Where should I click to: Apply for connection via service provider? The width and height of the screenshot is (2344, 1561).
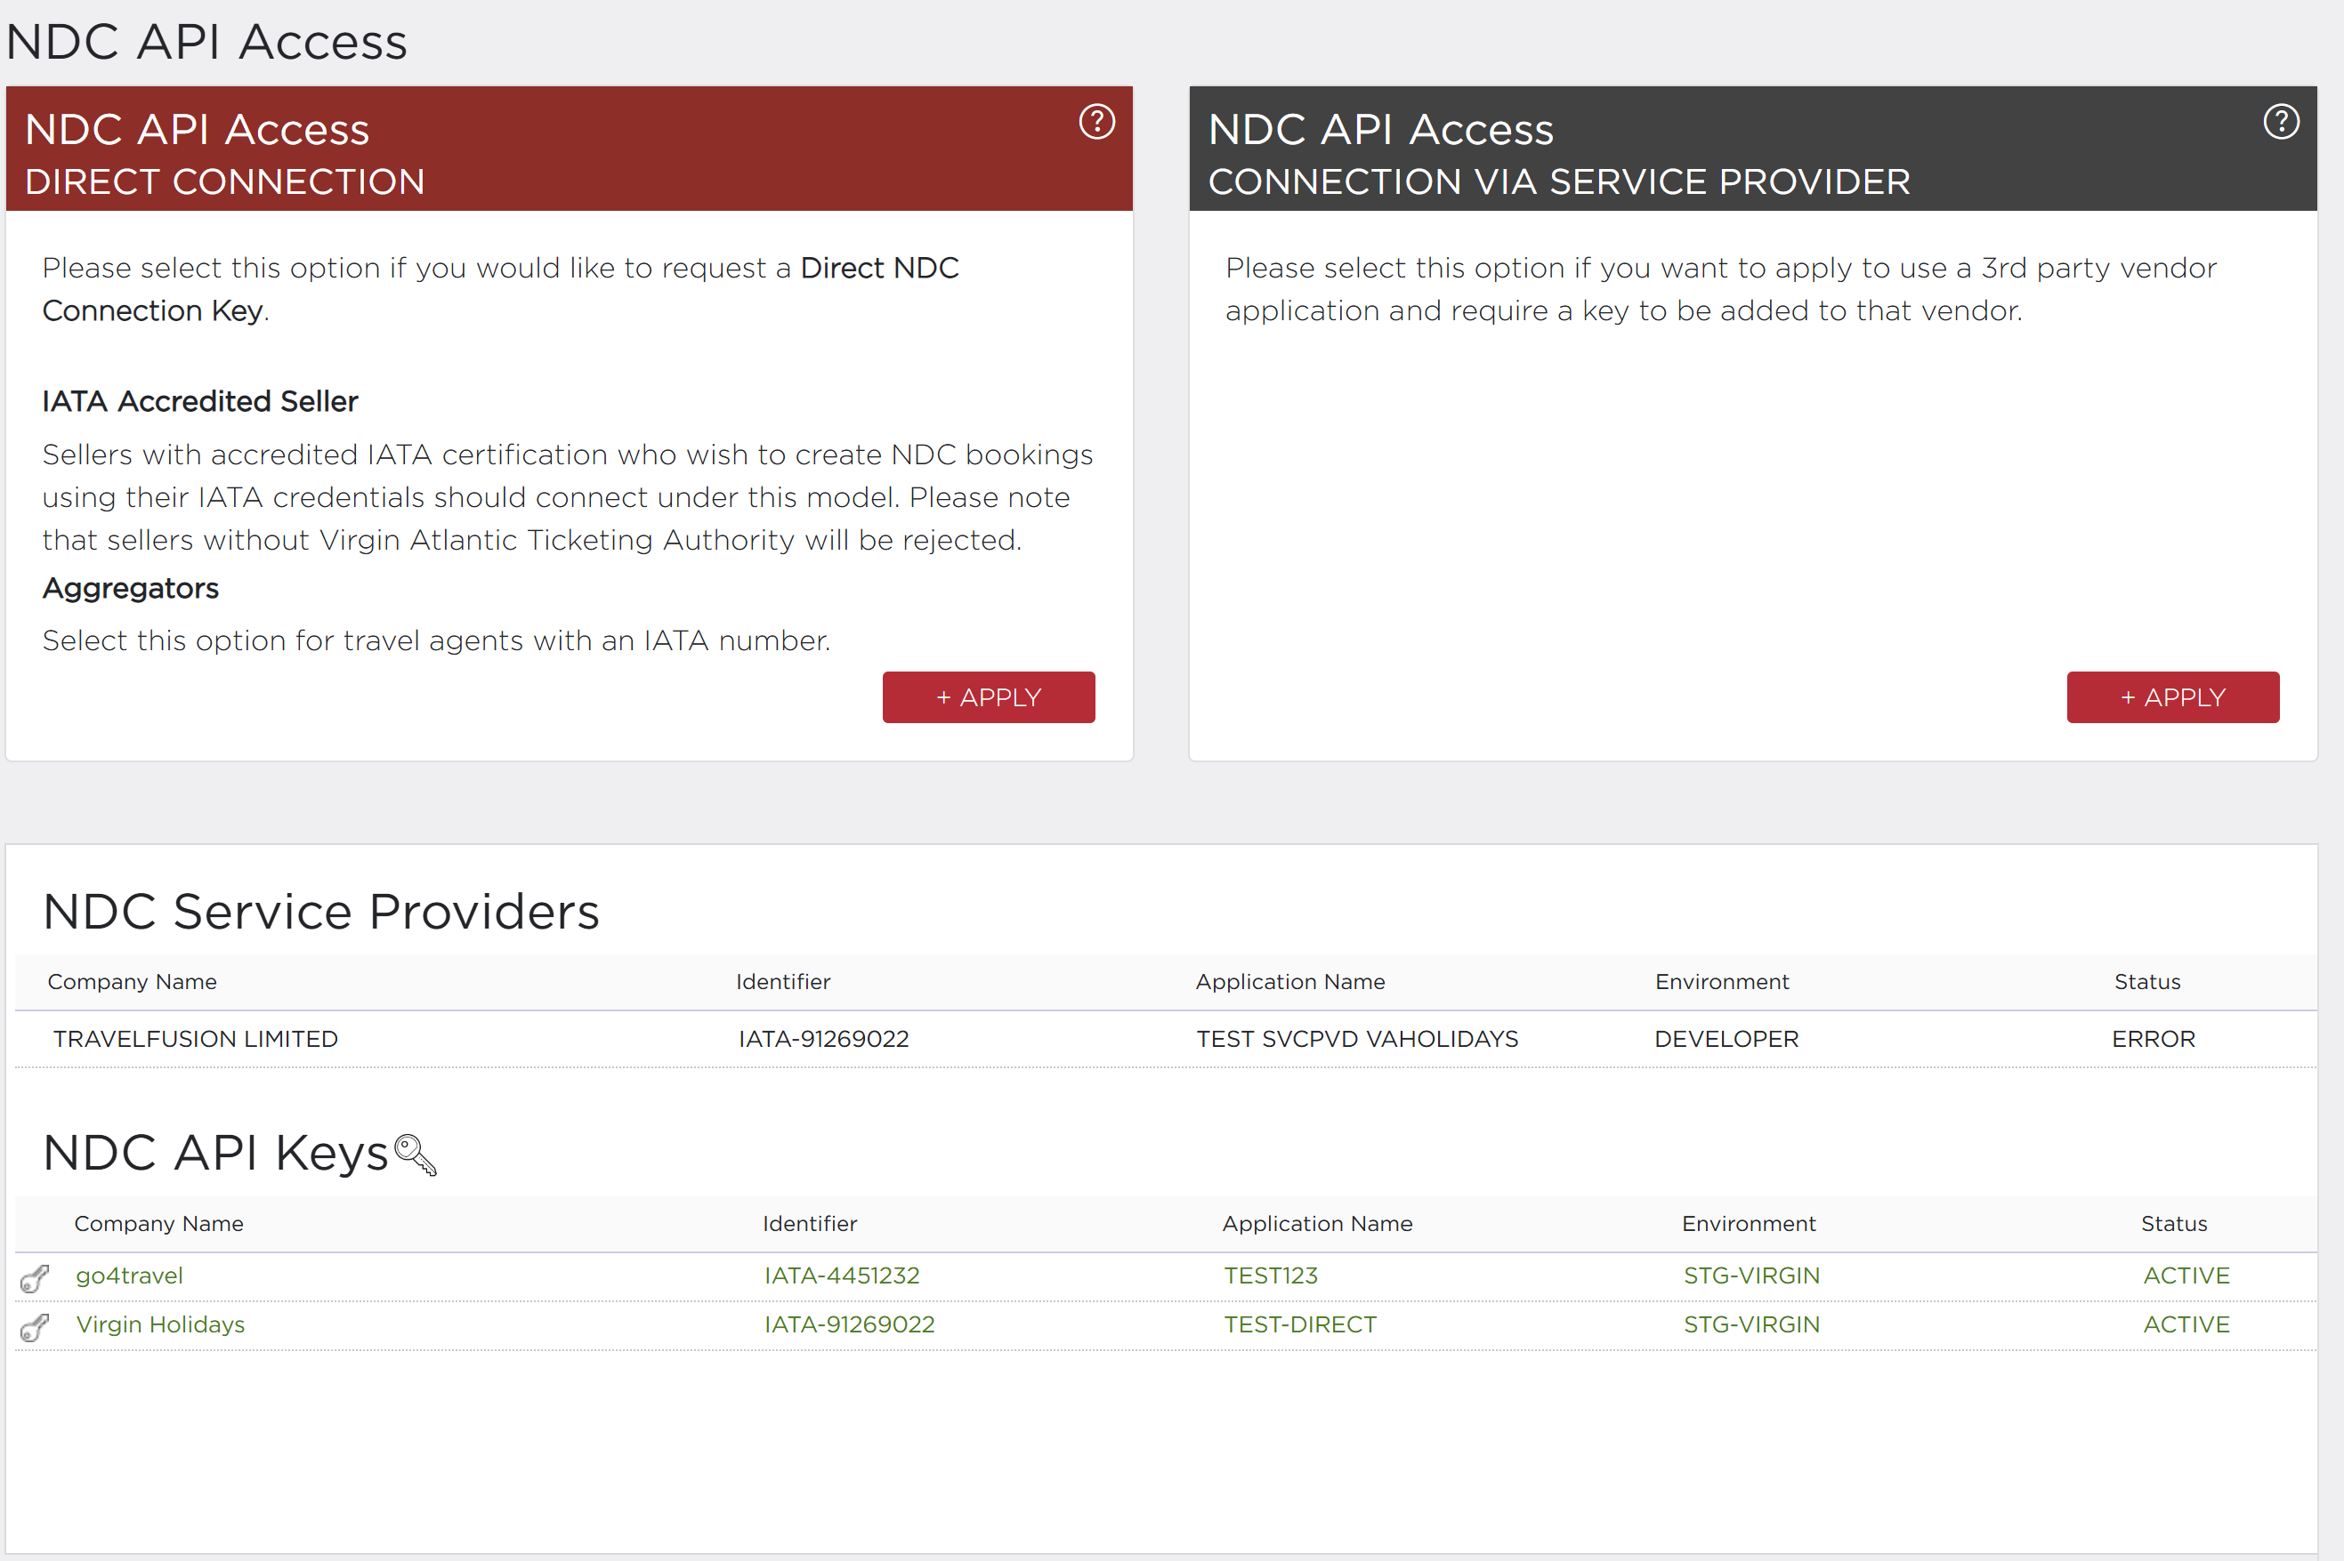pyautogui.click(x=2171, y=696)
